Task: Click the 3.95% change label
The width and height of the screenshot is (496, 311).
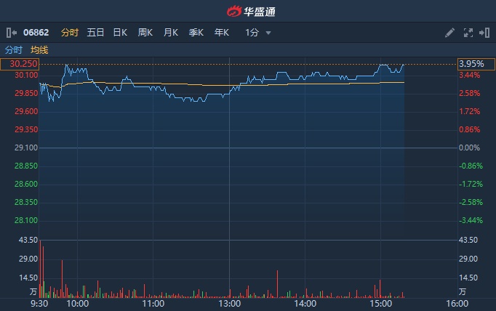Action: coord(470,64)
